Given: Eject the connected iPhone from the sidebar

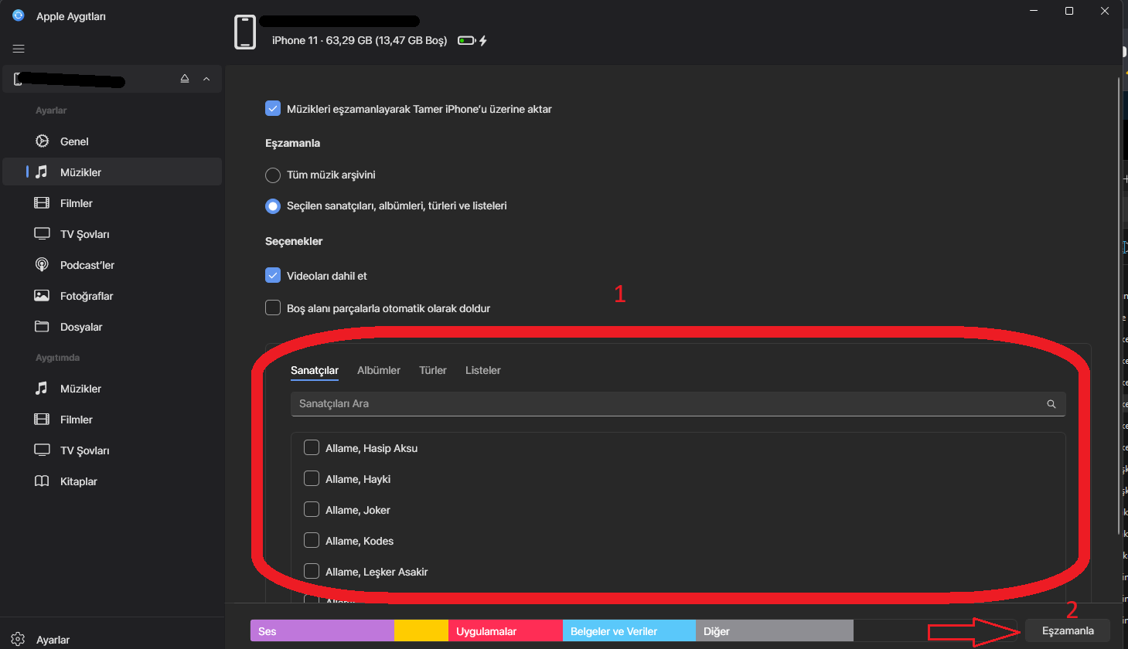Looking at the screenshot, I should point(185,79).
